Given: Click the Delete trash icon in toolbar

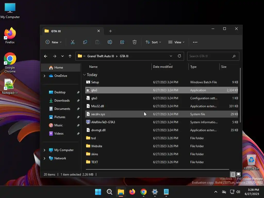Looking at the screenshot, I should pyautogui.click(x=134, y=42).
